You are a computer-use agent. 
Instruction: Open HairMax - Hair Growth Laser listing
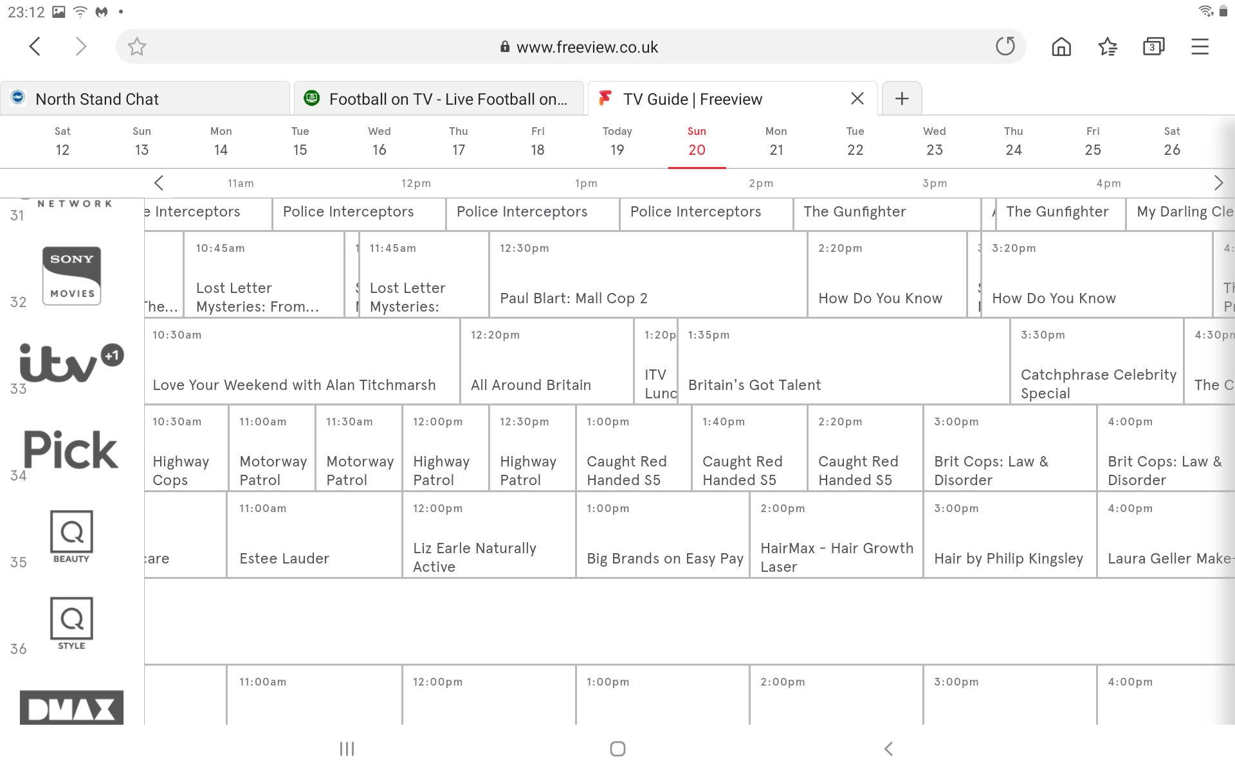point(836,535)
